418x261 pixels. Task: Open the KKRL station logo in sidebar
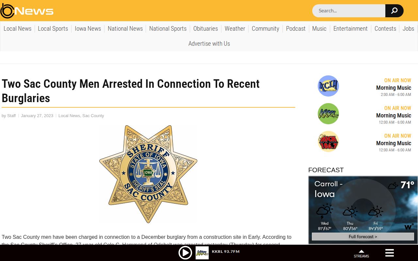point(328,114)
